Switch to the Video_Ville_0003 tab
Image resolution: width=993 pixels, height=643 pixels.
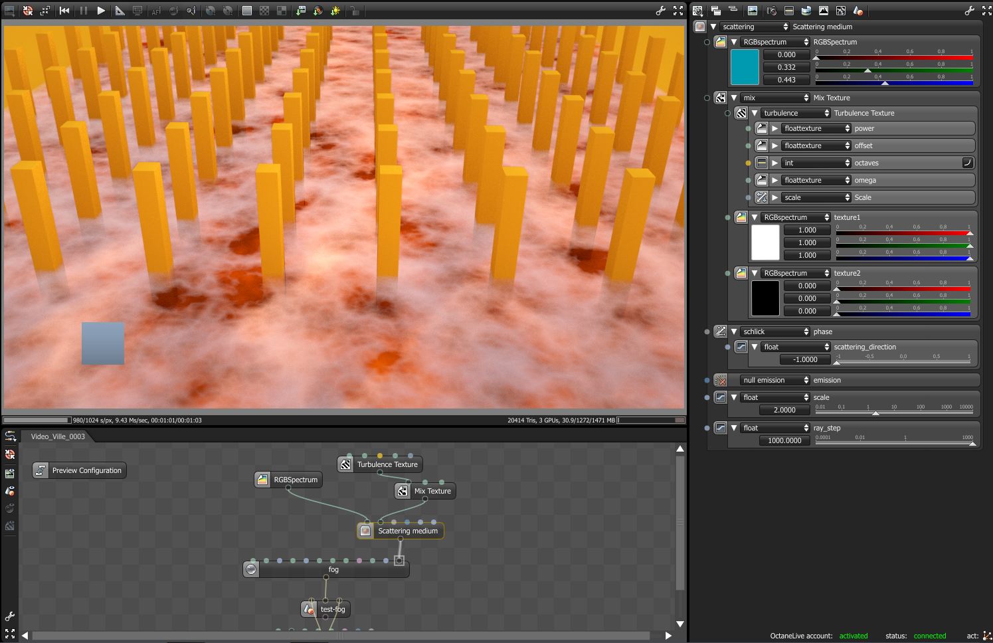(58, 436)
